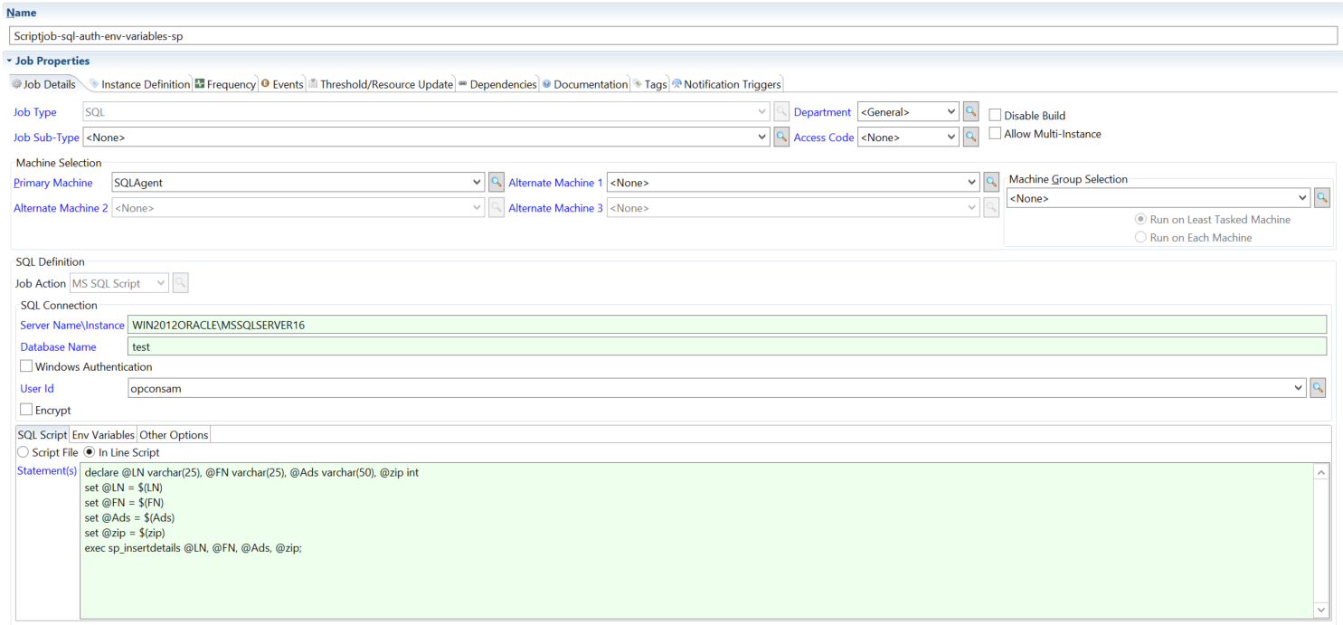Viewport: 1343px width, 625px height.
Task: Click the User Id label link
Action: tap(37, 388)
